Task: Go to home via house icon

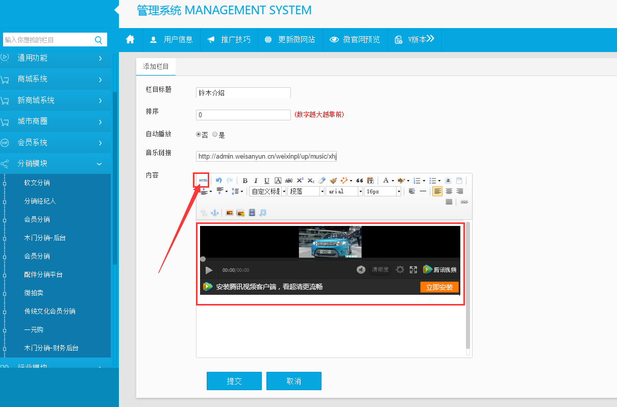Action: (x=130, y=39)
